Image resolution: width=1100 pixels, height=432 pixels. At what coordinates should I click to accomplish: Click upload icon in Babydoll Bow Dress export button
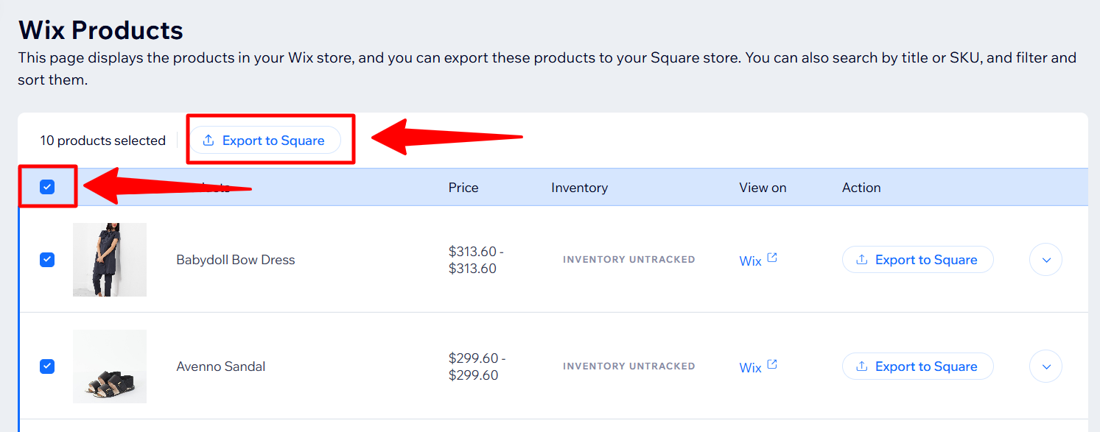pos(861,260)
